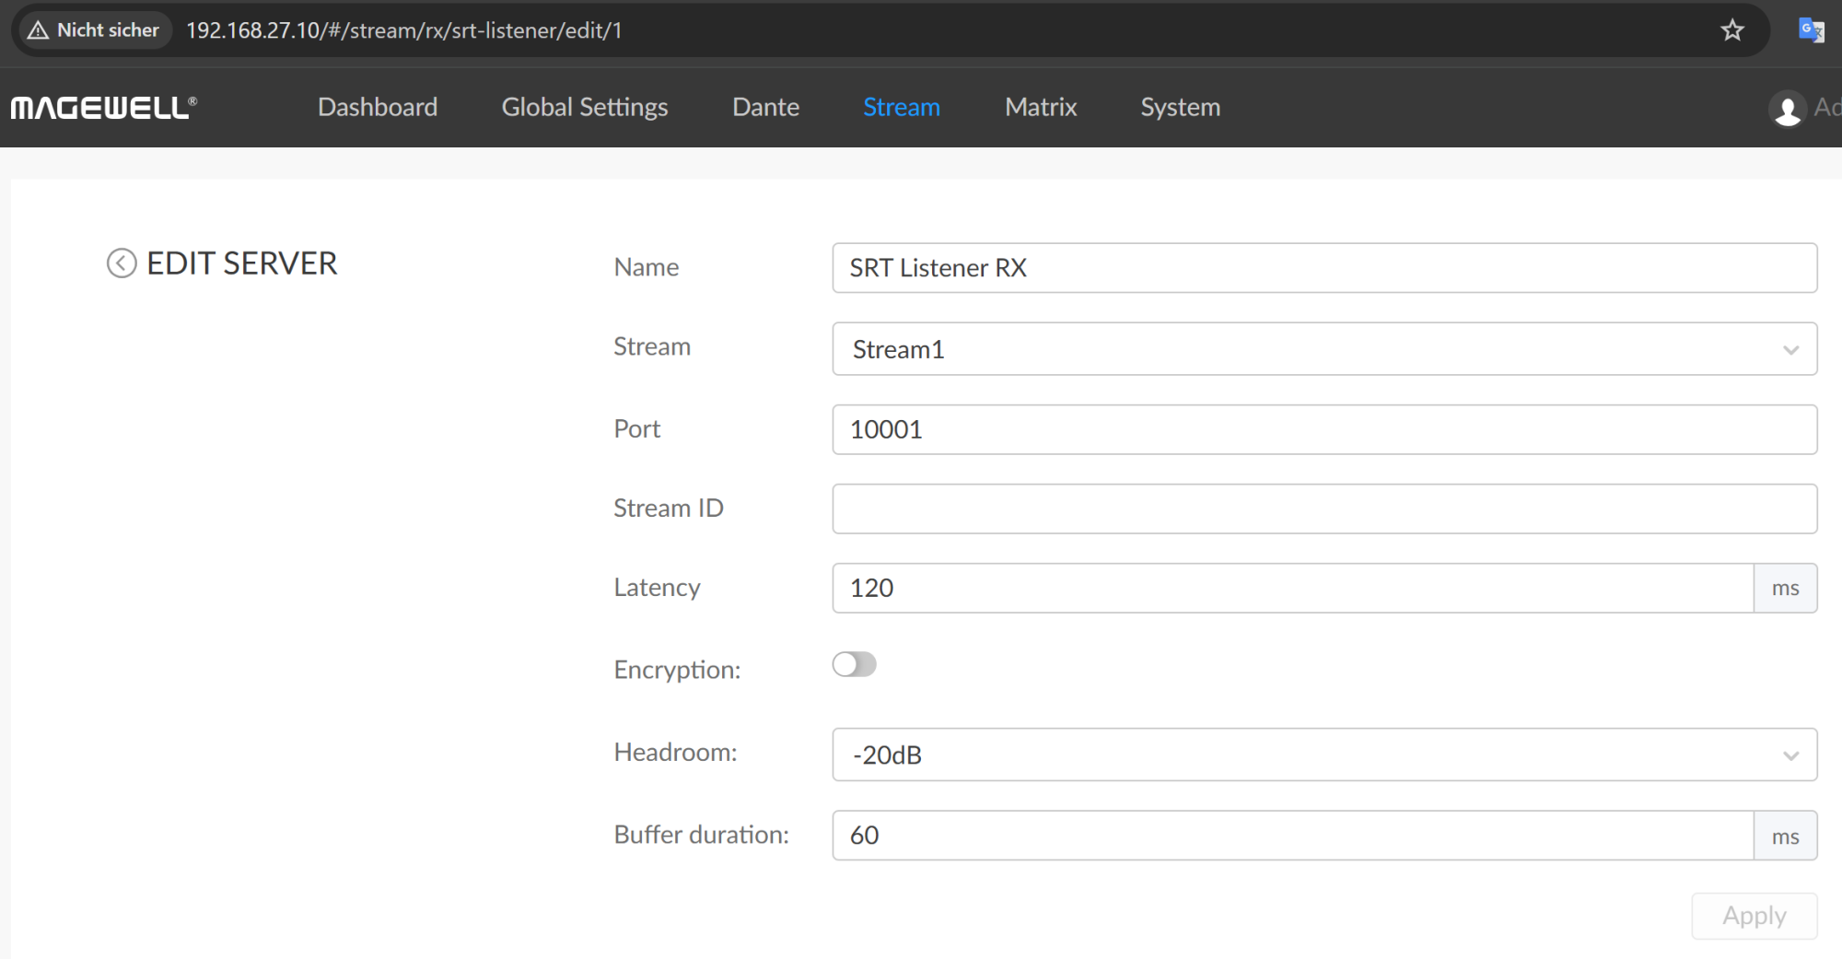Image resolution: width=1842 pixels, height=959 pixels.
Task: Go to the Dashboard menu
Action: coord(378,108)
